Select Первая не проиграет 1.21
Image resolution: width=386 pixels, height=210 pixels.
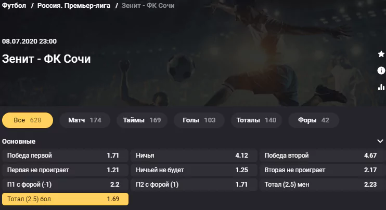click(65, 170)
